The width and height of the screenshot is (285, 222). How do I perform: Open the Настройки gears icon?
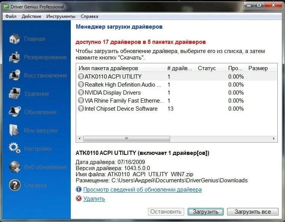point(14,148)
